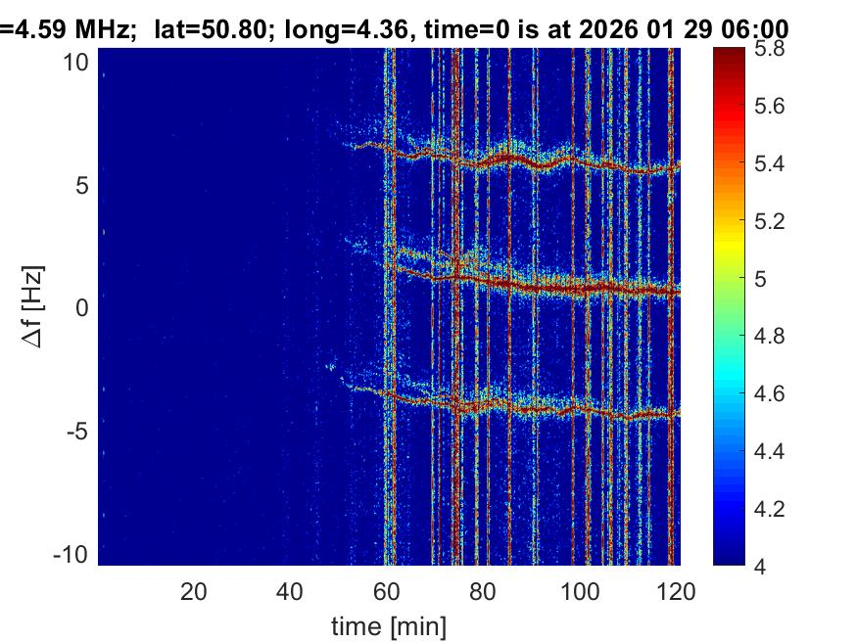Click the x-axis tick label 120
This screenshot has width=857, height=642.
click(x=676, y=591)
